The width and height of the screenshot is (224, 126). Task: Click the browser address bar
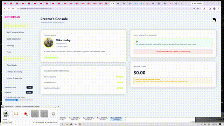(x=106, y=8)
